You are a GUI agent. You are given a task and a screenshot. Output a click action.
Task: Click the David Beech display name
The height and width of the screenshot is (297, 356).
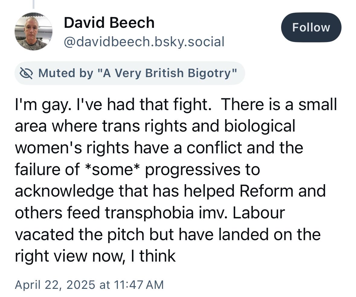109,23
